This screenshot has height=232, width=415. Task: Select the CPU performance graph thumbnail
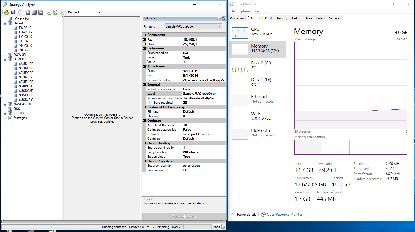pos(240,33)
